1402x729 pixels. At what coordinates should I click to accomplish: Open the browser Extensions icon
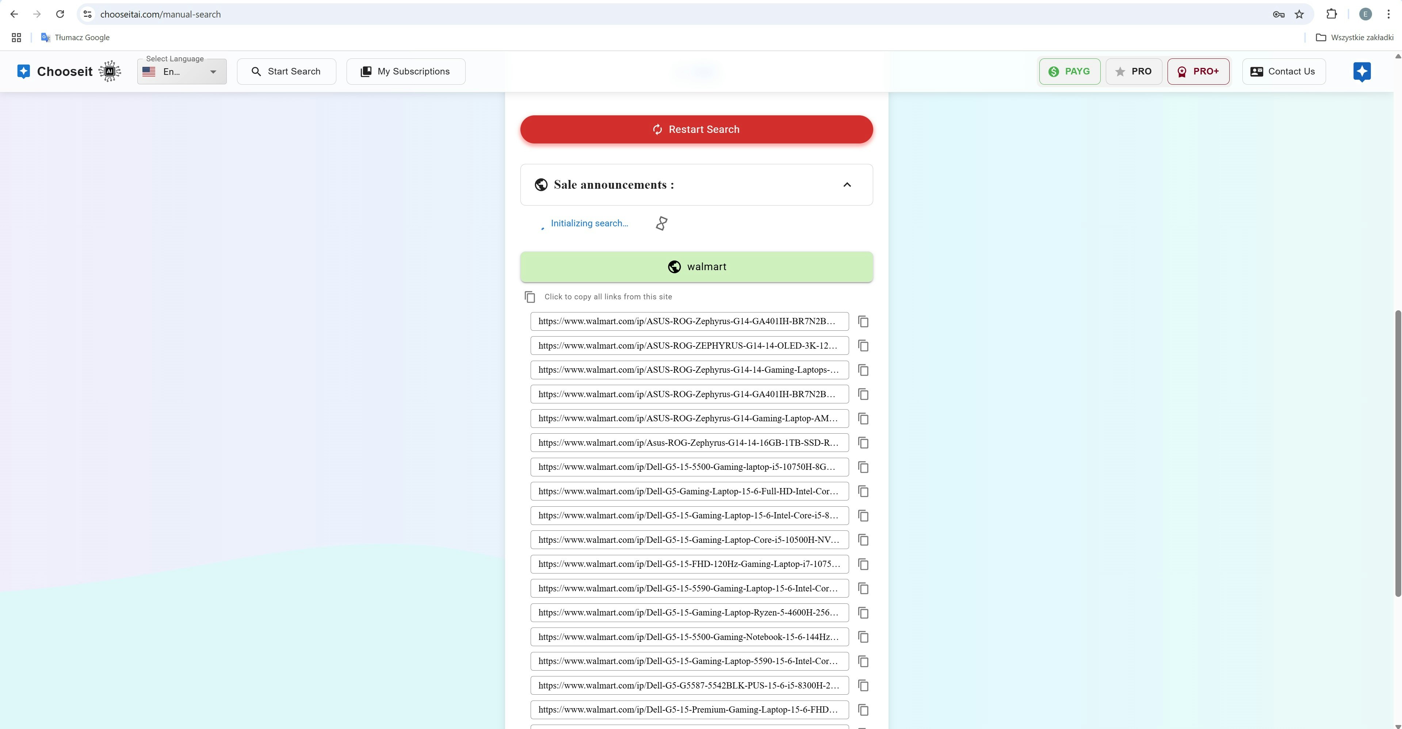coord(1331,14)
